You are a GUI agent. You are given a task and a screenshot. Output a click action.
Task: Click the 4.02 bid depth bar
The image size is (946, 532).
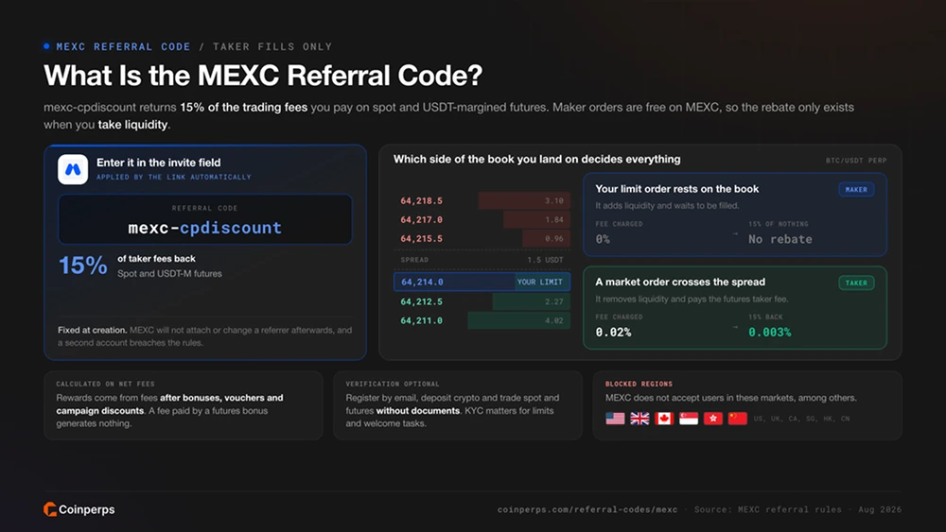tap(518, 320)
